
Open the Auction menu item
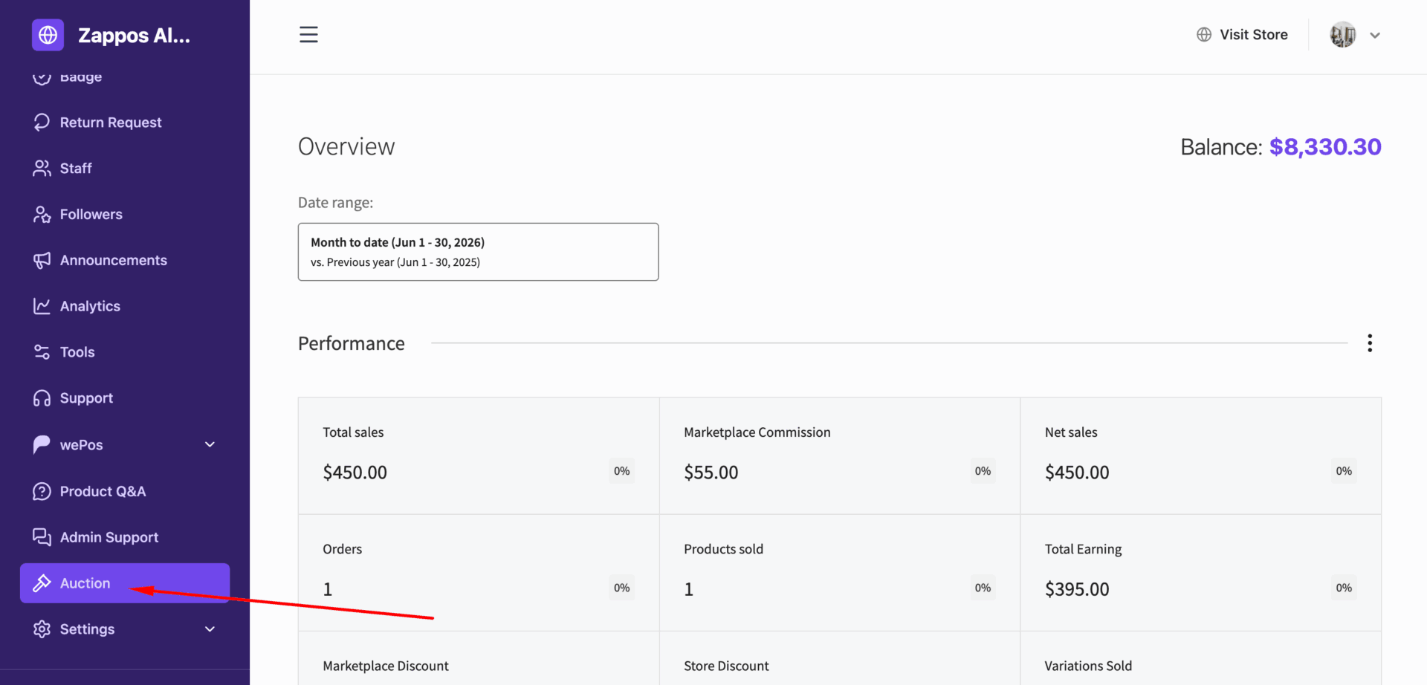(x=125, y=583)
